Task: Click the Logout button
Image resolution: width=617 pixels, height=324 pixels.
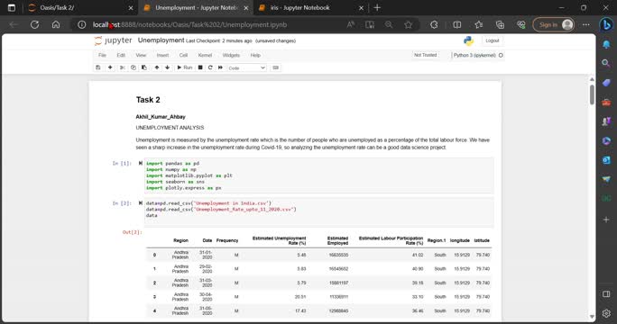Action: point(493,40)
